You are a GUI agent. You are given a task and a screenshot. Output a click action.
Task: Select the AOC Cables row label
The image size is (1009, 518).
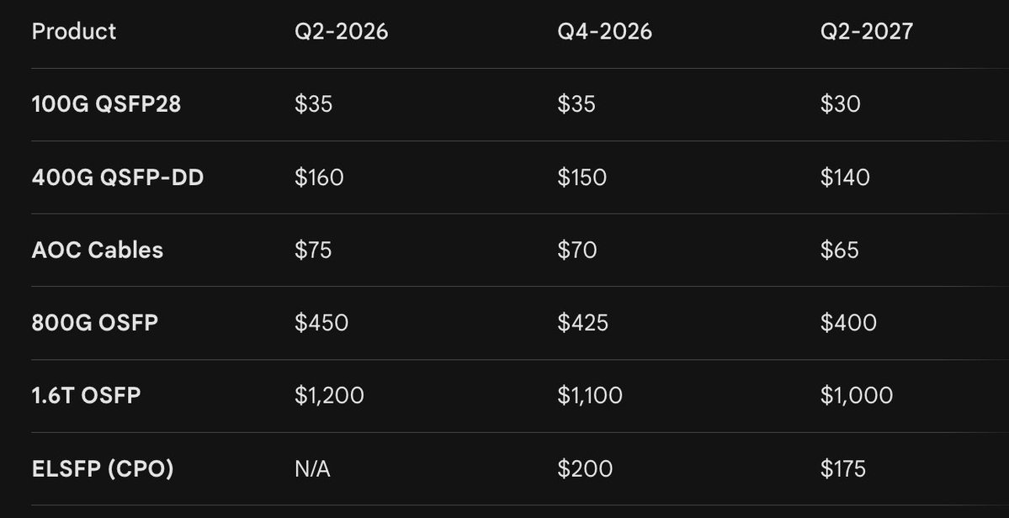[98, 250]
